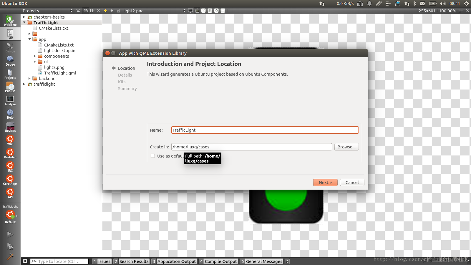471x265 pixels.
Task: Click Browse... to choose location
Action: click(x=346, y=147)
